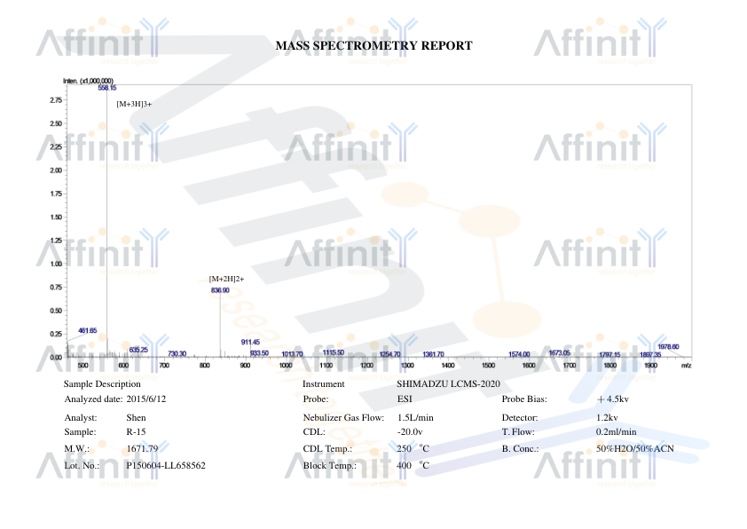
Task: Click the 'CDL Temp.:' label
Action: coord(327,449)
